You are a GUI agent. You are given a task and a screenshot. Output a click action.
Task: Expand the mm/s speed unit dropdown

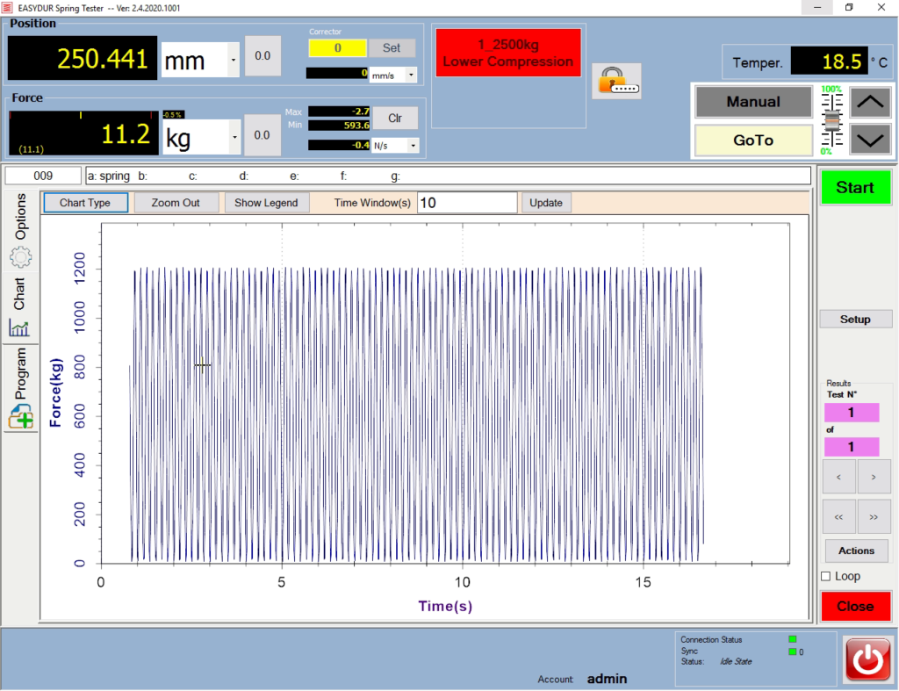tap(412, 75)
